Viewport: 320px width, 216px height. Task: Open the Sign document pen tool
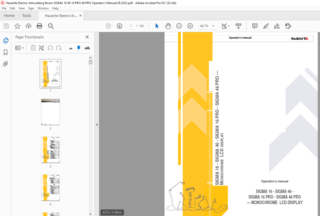click(277, 26)
